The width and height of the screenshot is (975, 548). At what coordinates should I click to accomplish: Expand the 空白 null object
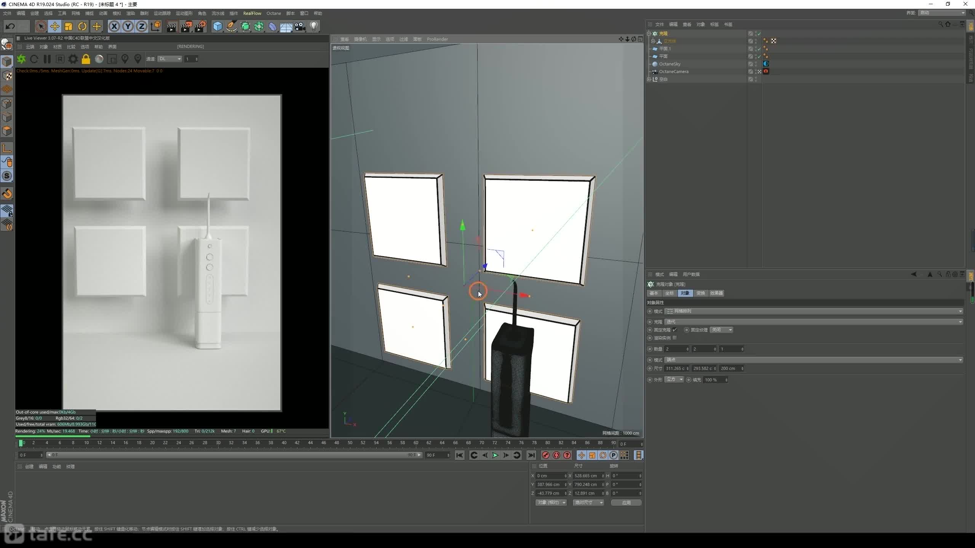click(649, 79)
